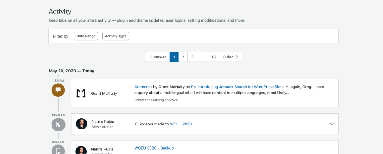Click the gray post icon at 8:56 AM
This screenshot has width=383, height=154.
click(58, 150)
